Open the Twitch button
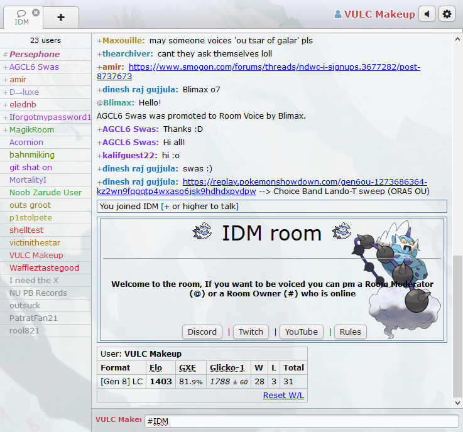 click(x=251, y=332)
